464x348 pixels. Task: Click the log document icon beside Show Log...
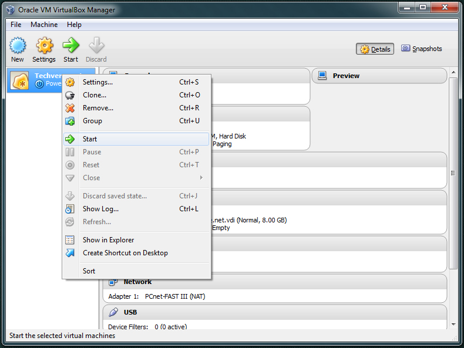coord(70,209)
